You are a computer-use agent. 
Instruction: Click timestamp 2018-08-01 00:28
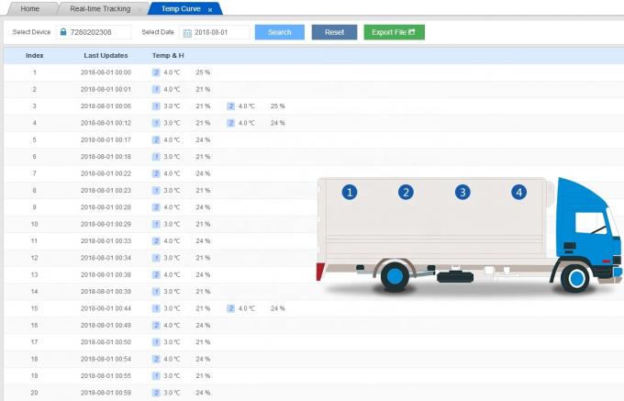click(106, 207)
